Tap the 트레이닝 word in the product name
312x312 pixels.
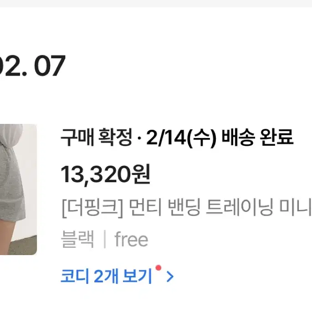tap(239, 207)
